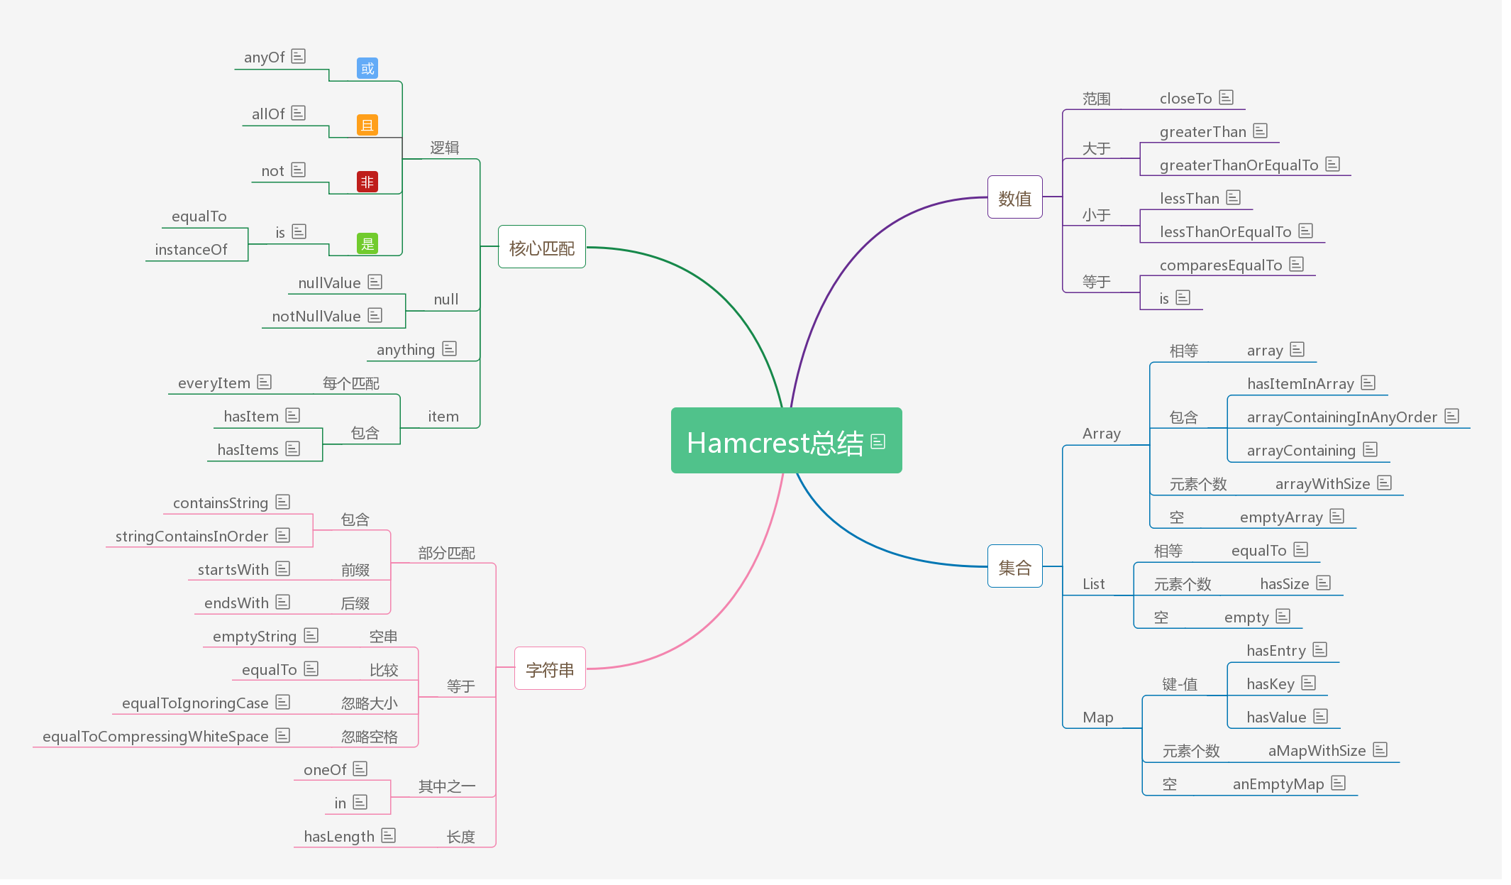Click the red 非 label marker

coord(367,182)
